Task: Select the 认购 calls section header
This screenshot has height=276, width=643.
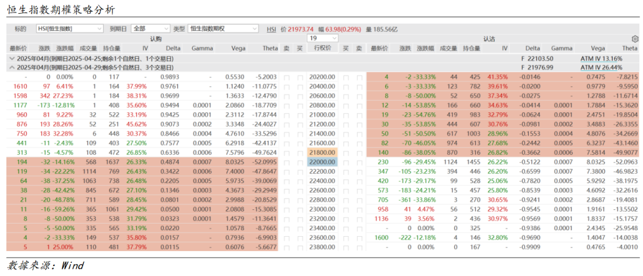Action: (156, 39)
